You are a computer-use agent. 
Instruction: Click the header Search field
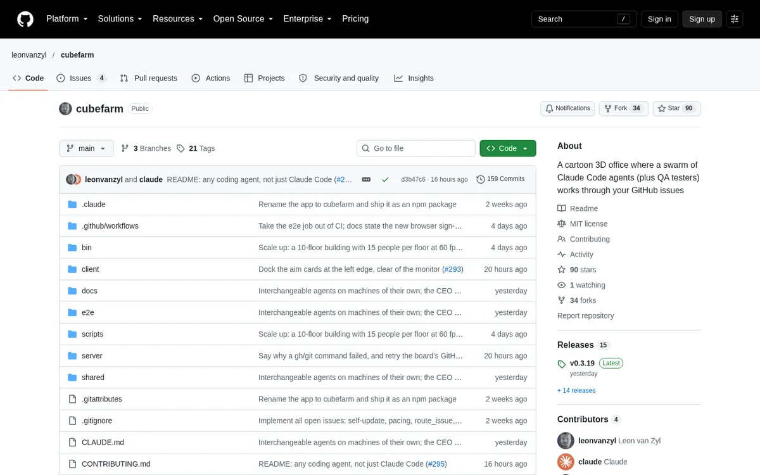click(x=583, y=19)
